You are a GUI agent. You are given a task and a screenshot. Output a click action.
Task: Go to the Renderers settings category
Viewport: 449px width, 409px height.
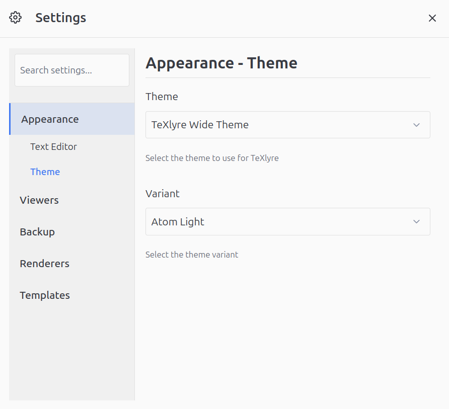(44, 264)
